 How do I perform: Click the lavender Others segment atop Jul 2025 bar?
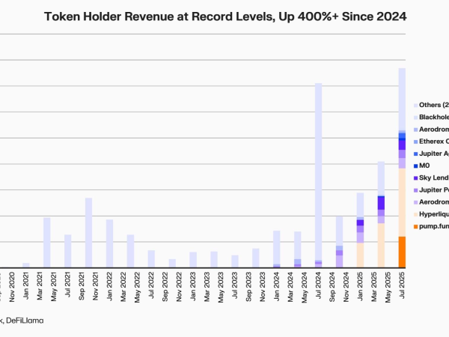click(402, 99)
